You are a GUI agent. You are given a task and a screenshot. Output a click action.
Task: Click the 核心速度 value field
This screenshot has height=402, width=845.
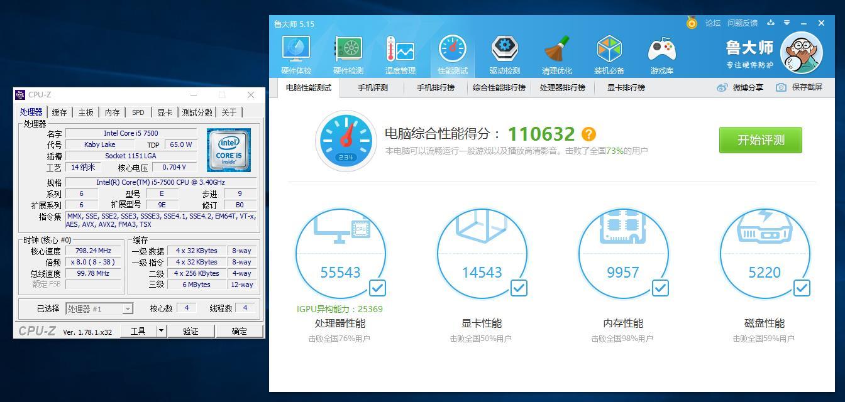pyautogui.click(x=93, y=251)
